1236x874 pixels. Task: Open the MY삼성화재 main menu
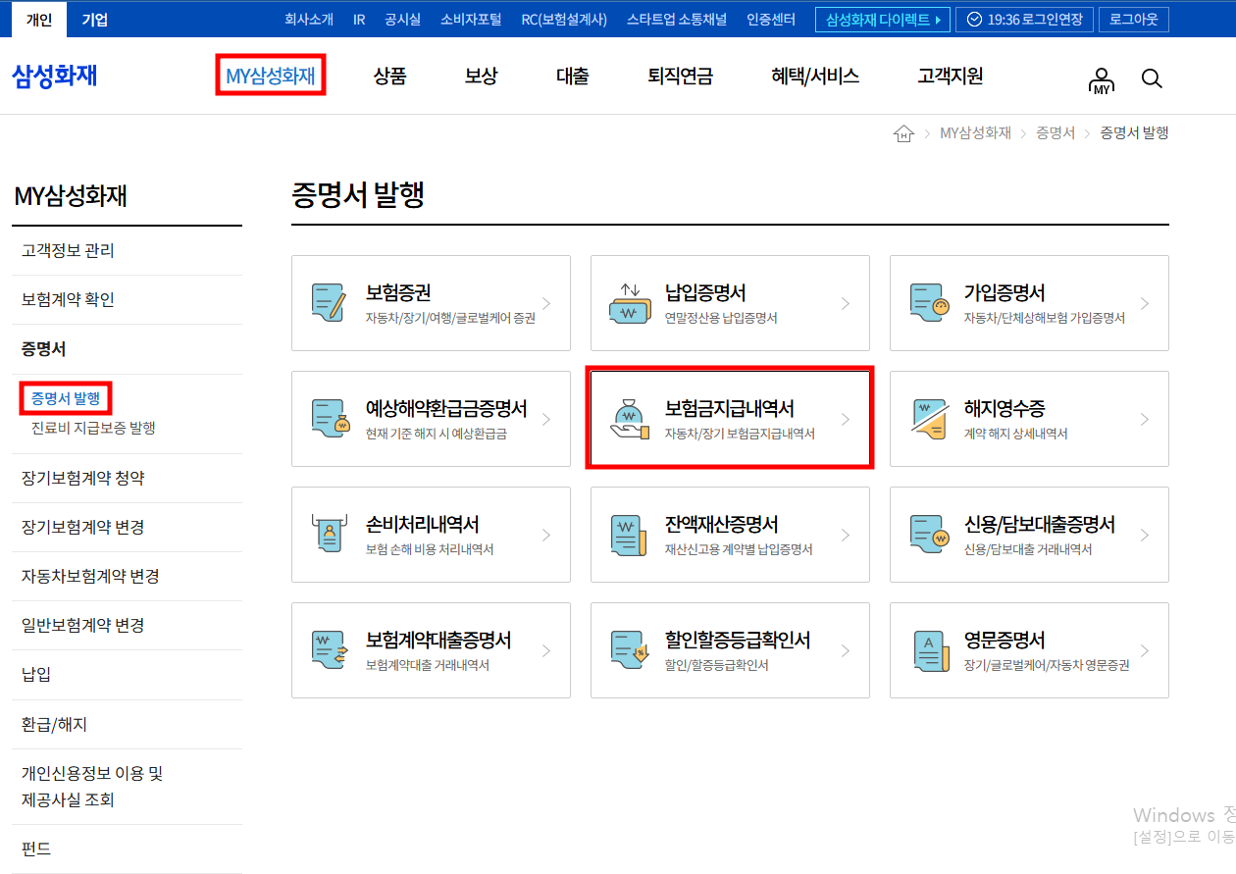tap(271, 77)
